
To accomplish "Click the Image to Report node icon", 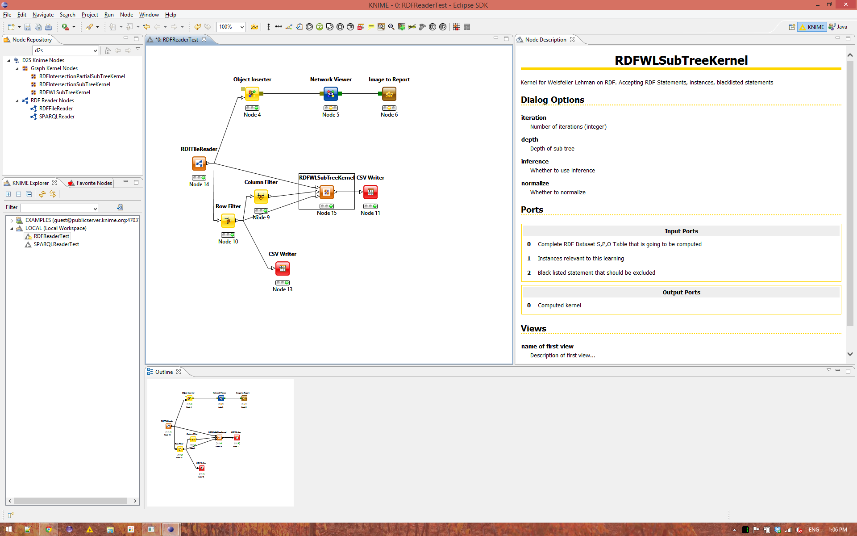I will point(389,94).
